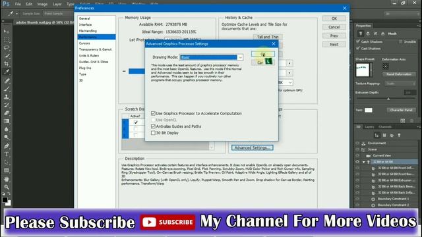Click OK in Advanced Graphics Processor Settings

tap(263, 54)
